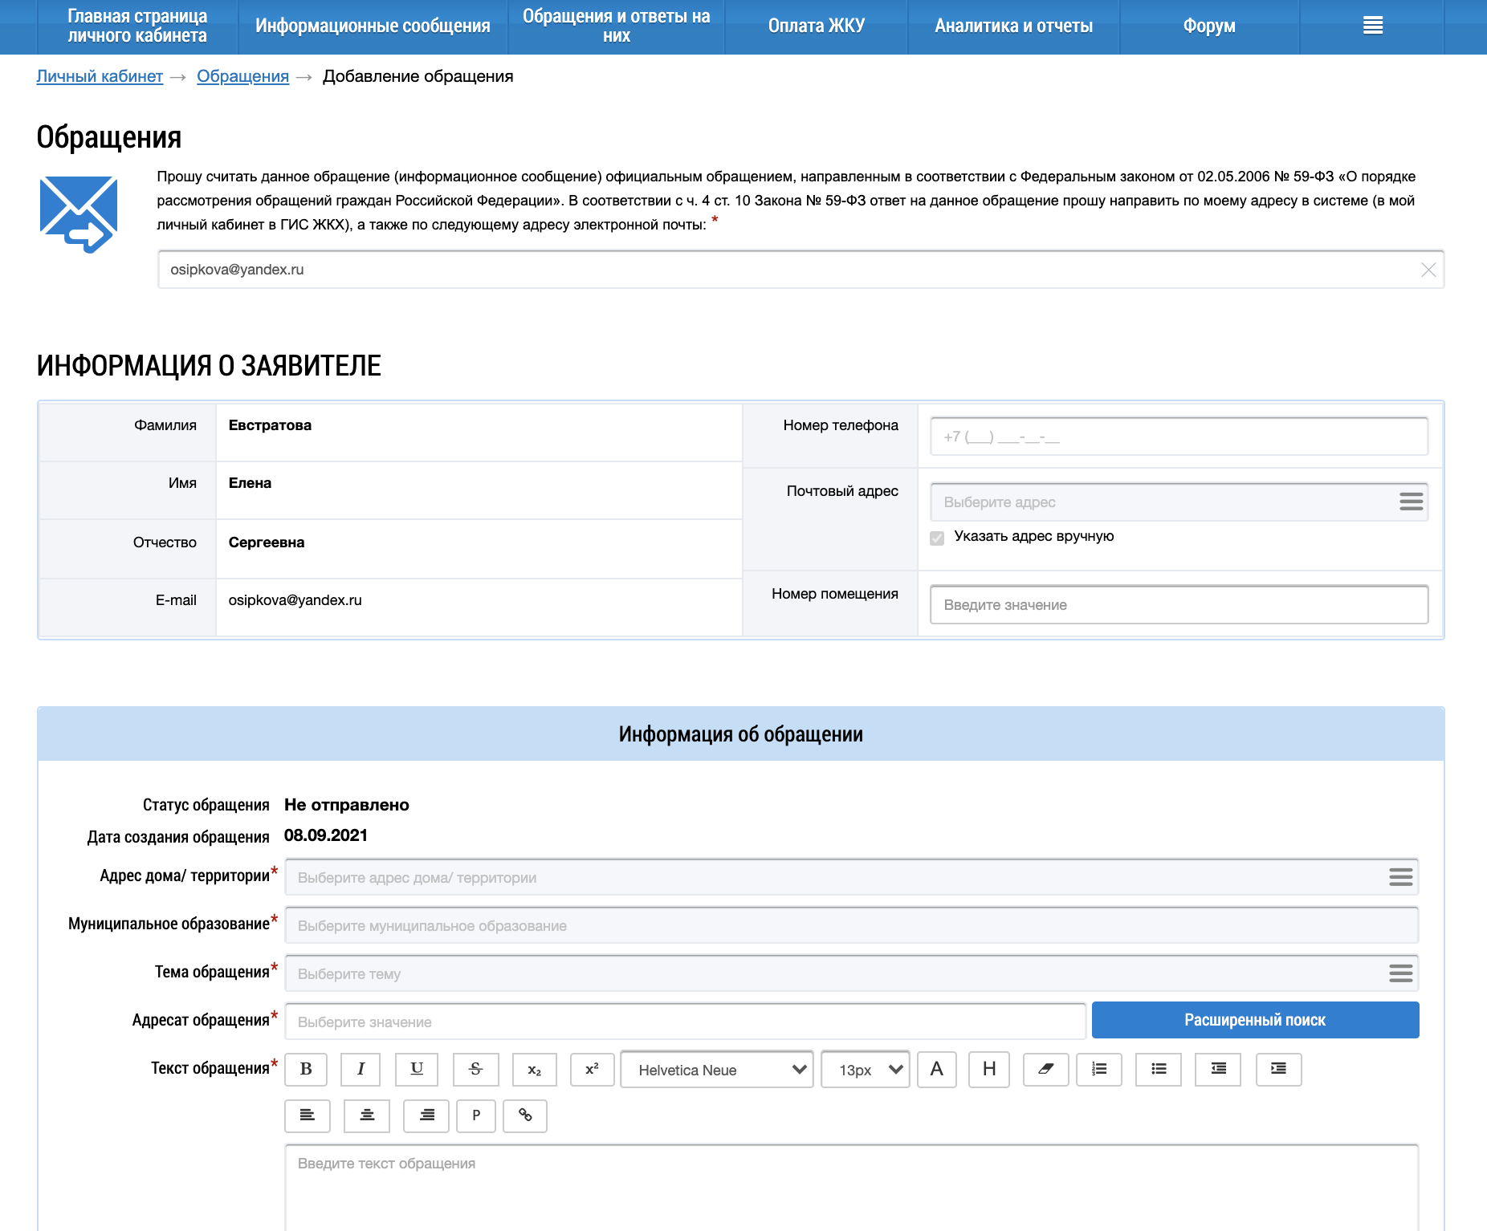Toggle underline formatting in editor

(417, 1070)
